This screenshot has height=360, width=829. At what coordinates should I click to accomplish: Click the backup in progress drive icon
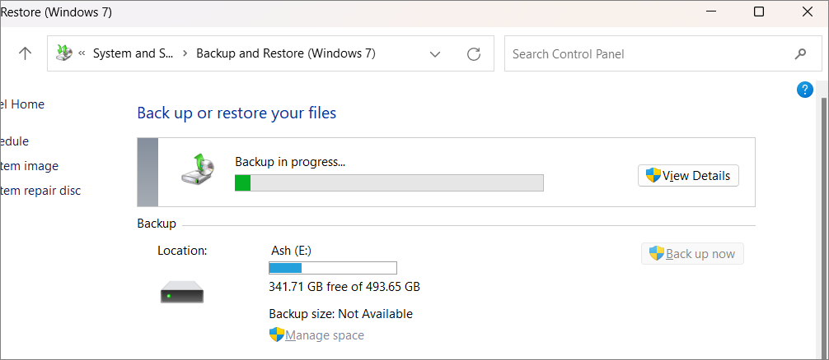[x=197, y=169]
